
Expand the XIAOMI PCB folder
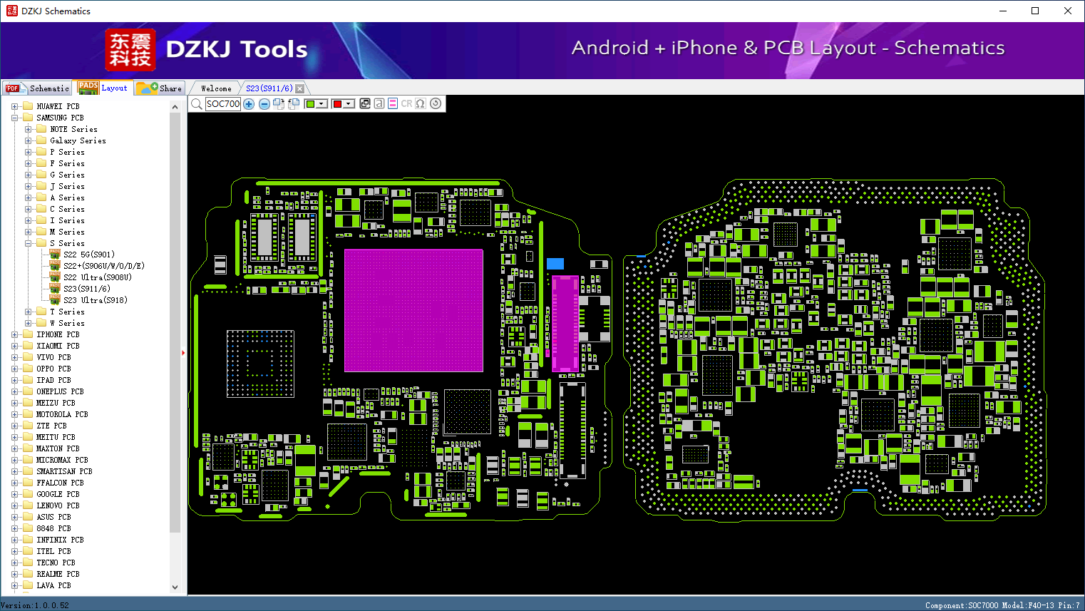(14, 346)
